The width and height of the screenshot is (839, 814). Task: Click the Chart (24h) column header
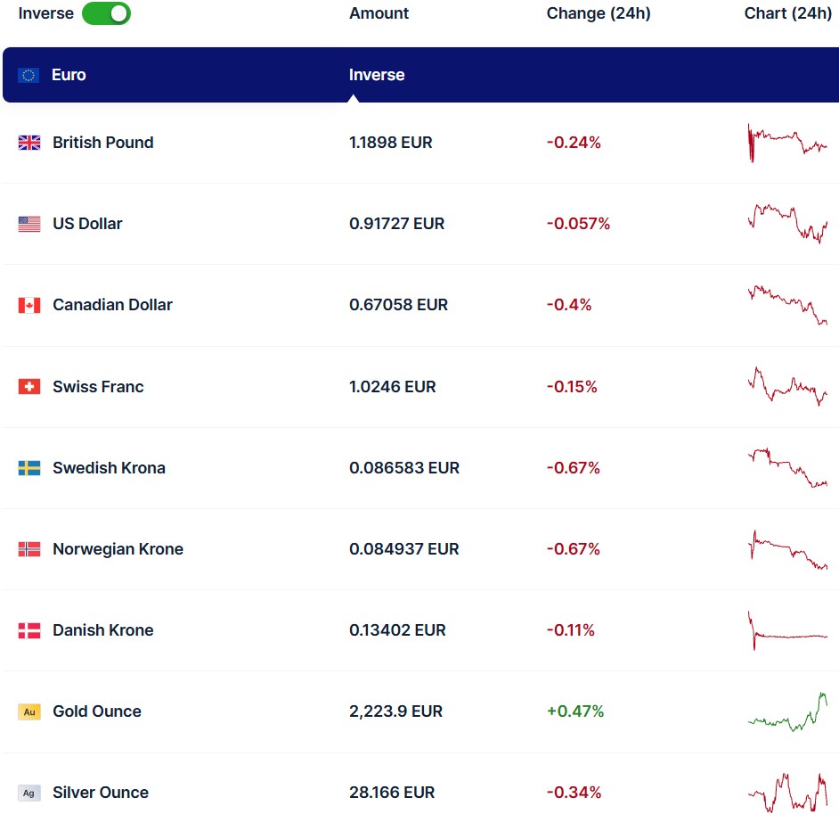click(x=787, y=13)
